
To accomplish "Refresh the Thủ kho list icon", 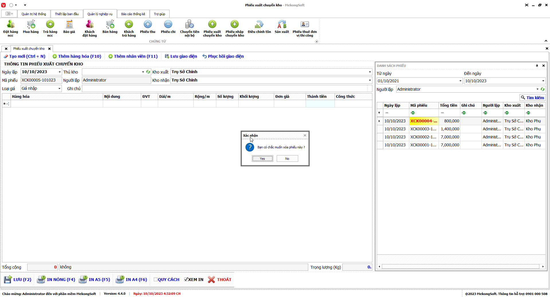I will [x=148, y=72].
